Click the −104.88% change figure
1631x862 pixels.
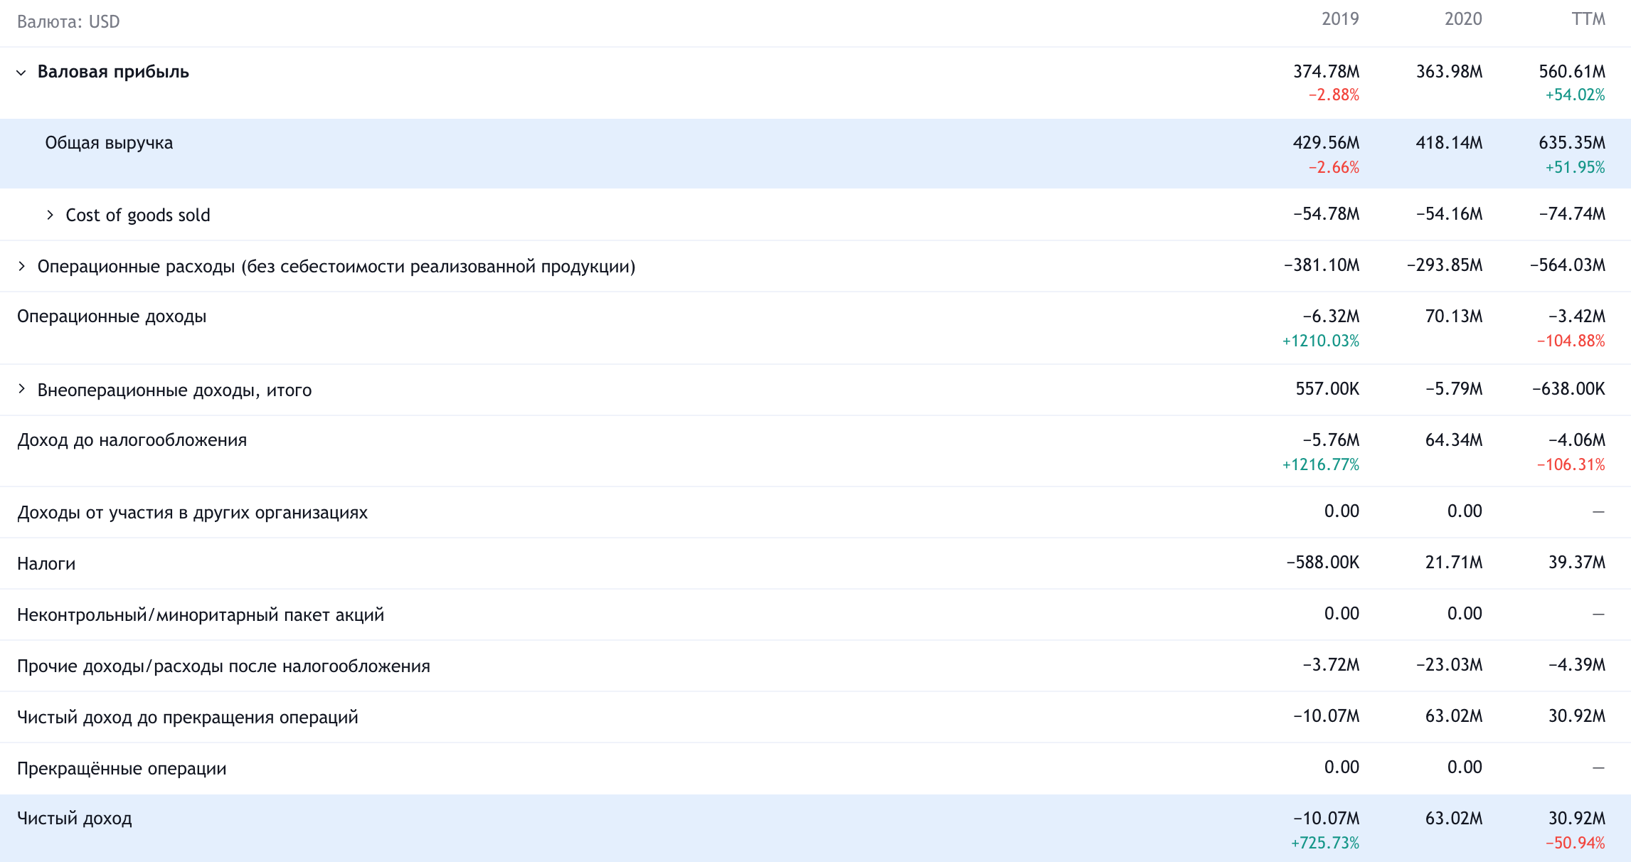coord(1571,341)
